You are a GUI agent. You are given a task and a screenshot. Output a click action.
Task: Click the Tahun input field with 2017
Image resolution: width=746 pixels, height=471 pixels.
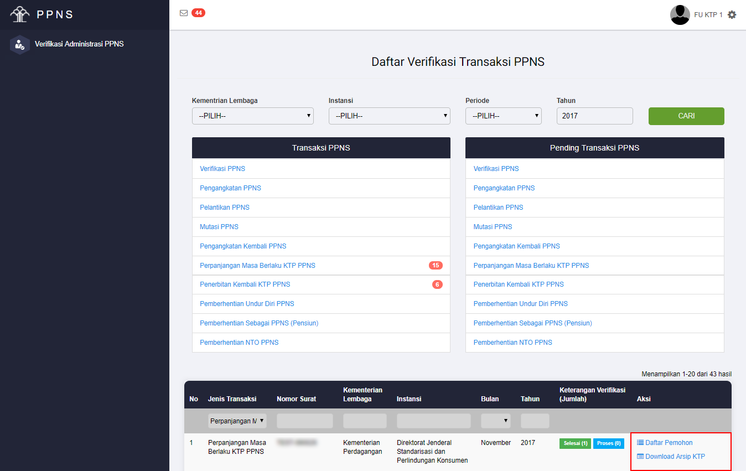pos(594,116)
